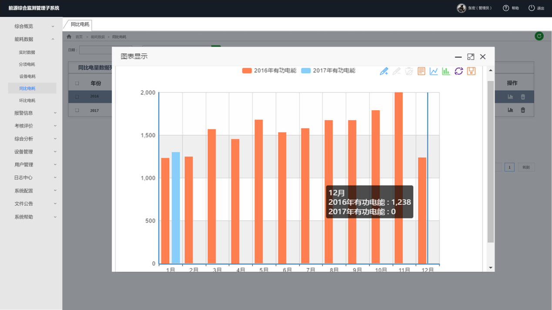Delete the 2017 row with trash icon

click(x=523, y=110)
